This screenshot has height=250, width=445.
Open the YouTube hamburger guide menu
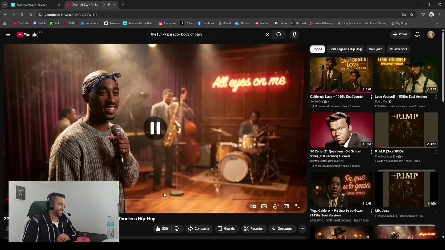tap(8, 34)
